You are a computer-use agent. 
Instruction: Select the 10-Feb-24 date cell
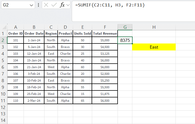tap(34, 81)
